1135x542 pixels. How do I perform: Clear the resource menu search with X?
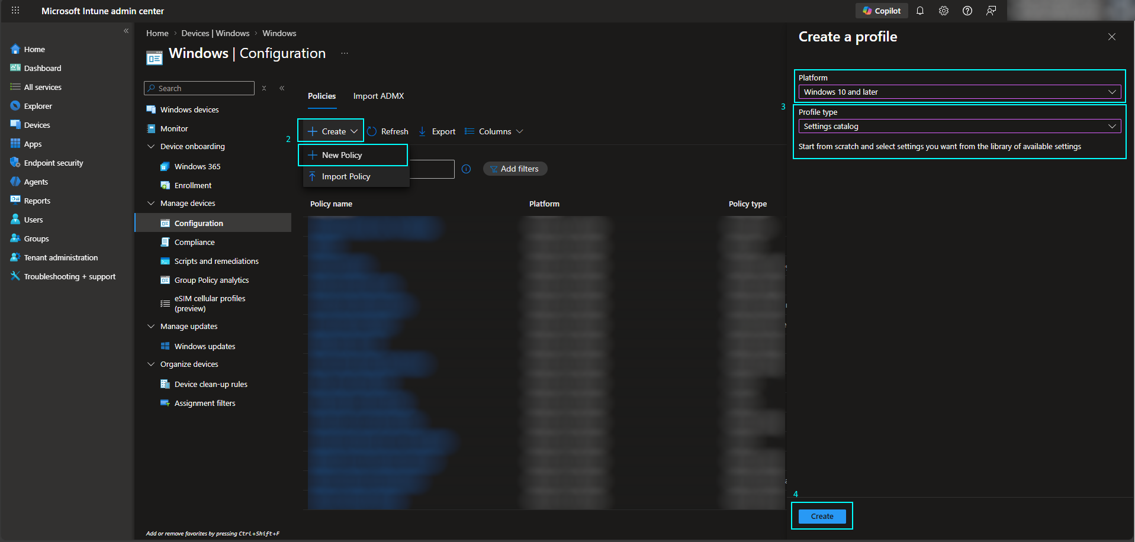point(264,88)
